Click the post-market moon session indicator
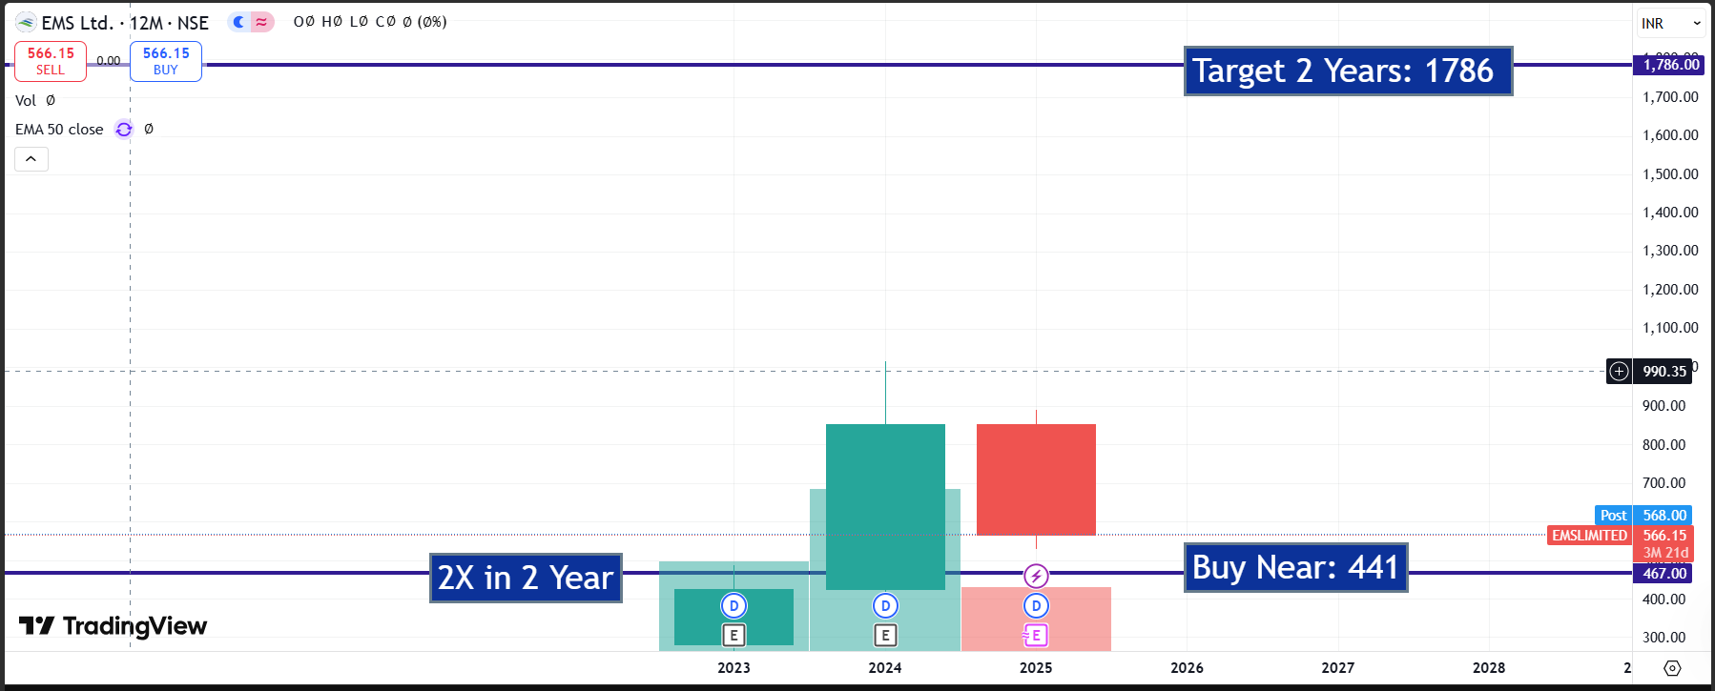Image resolution: width=1715 pixels, height=691 pixels. (239, 22)
